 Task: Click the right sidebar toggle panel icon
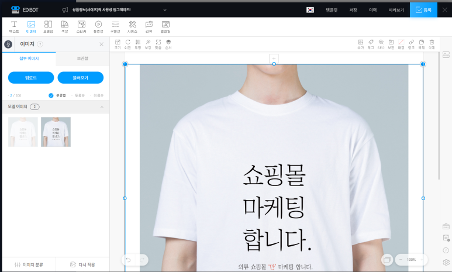point(446,55)
